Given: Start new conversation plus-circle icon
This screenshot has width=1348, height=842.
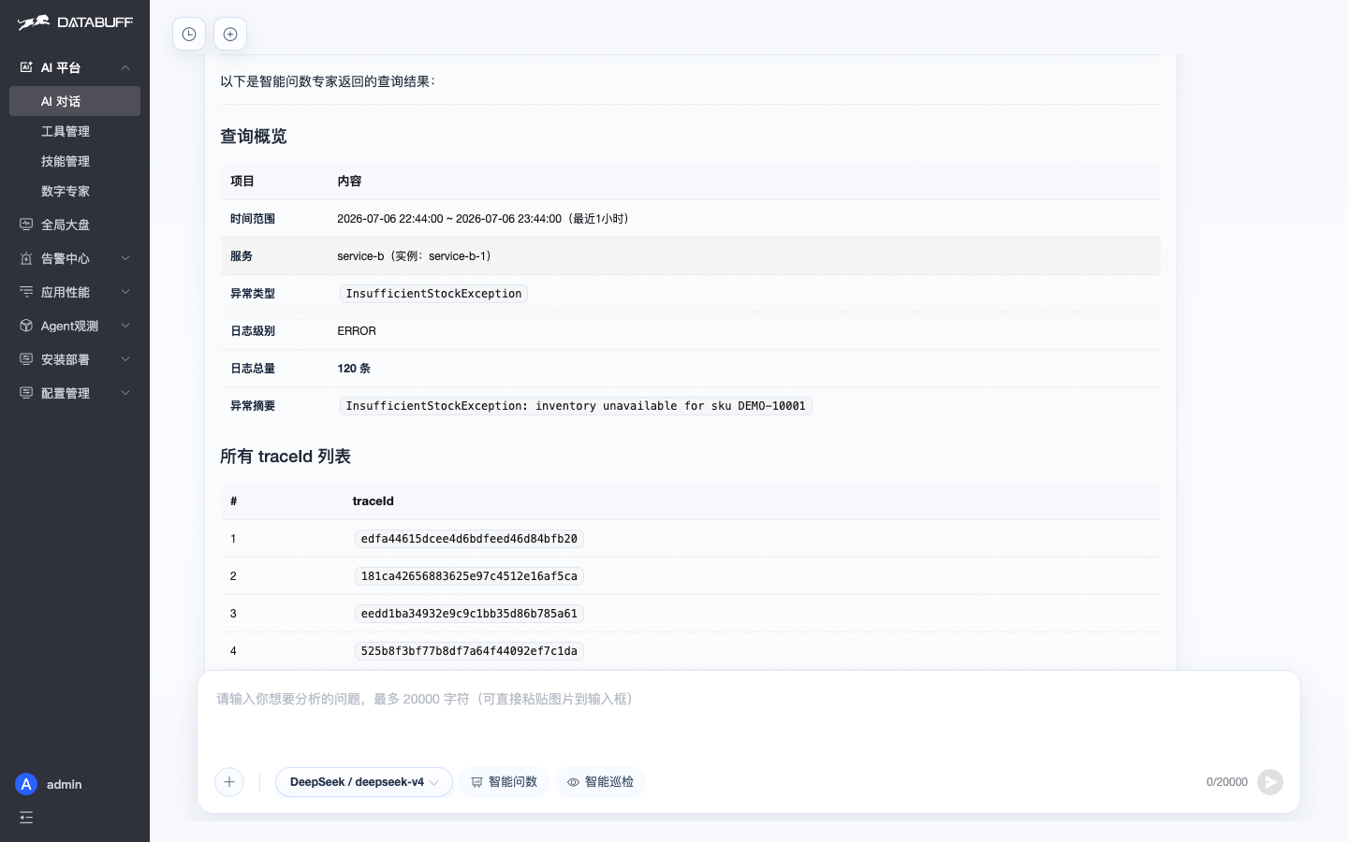Looking at the screenshot, I should pyautogui.click(x=230, y=35).
